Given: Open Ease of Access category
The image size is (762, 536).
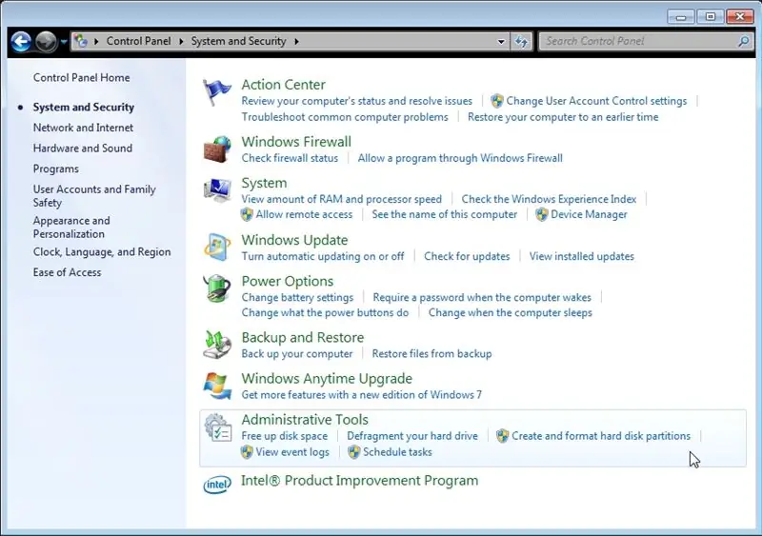Looking at the screenshot, I should pyautogui.click(x=67, y=272).
